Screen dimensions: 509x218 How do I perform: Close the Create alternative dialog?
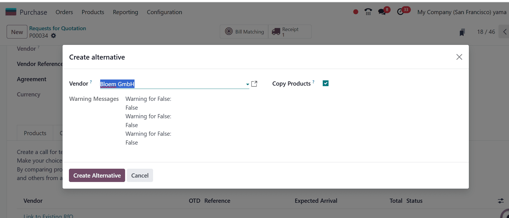(x=459, y=57)
